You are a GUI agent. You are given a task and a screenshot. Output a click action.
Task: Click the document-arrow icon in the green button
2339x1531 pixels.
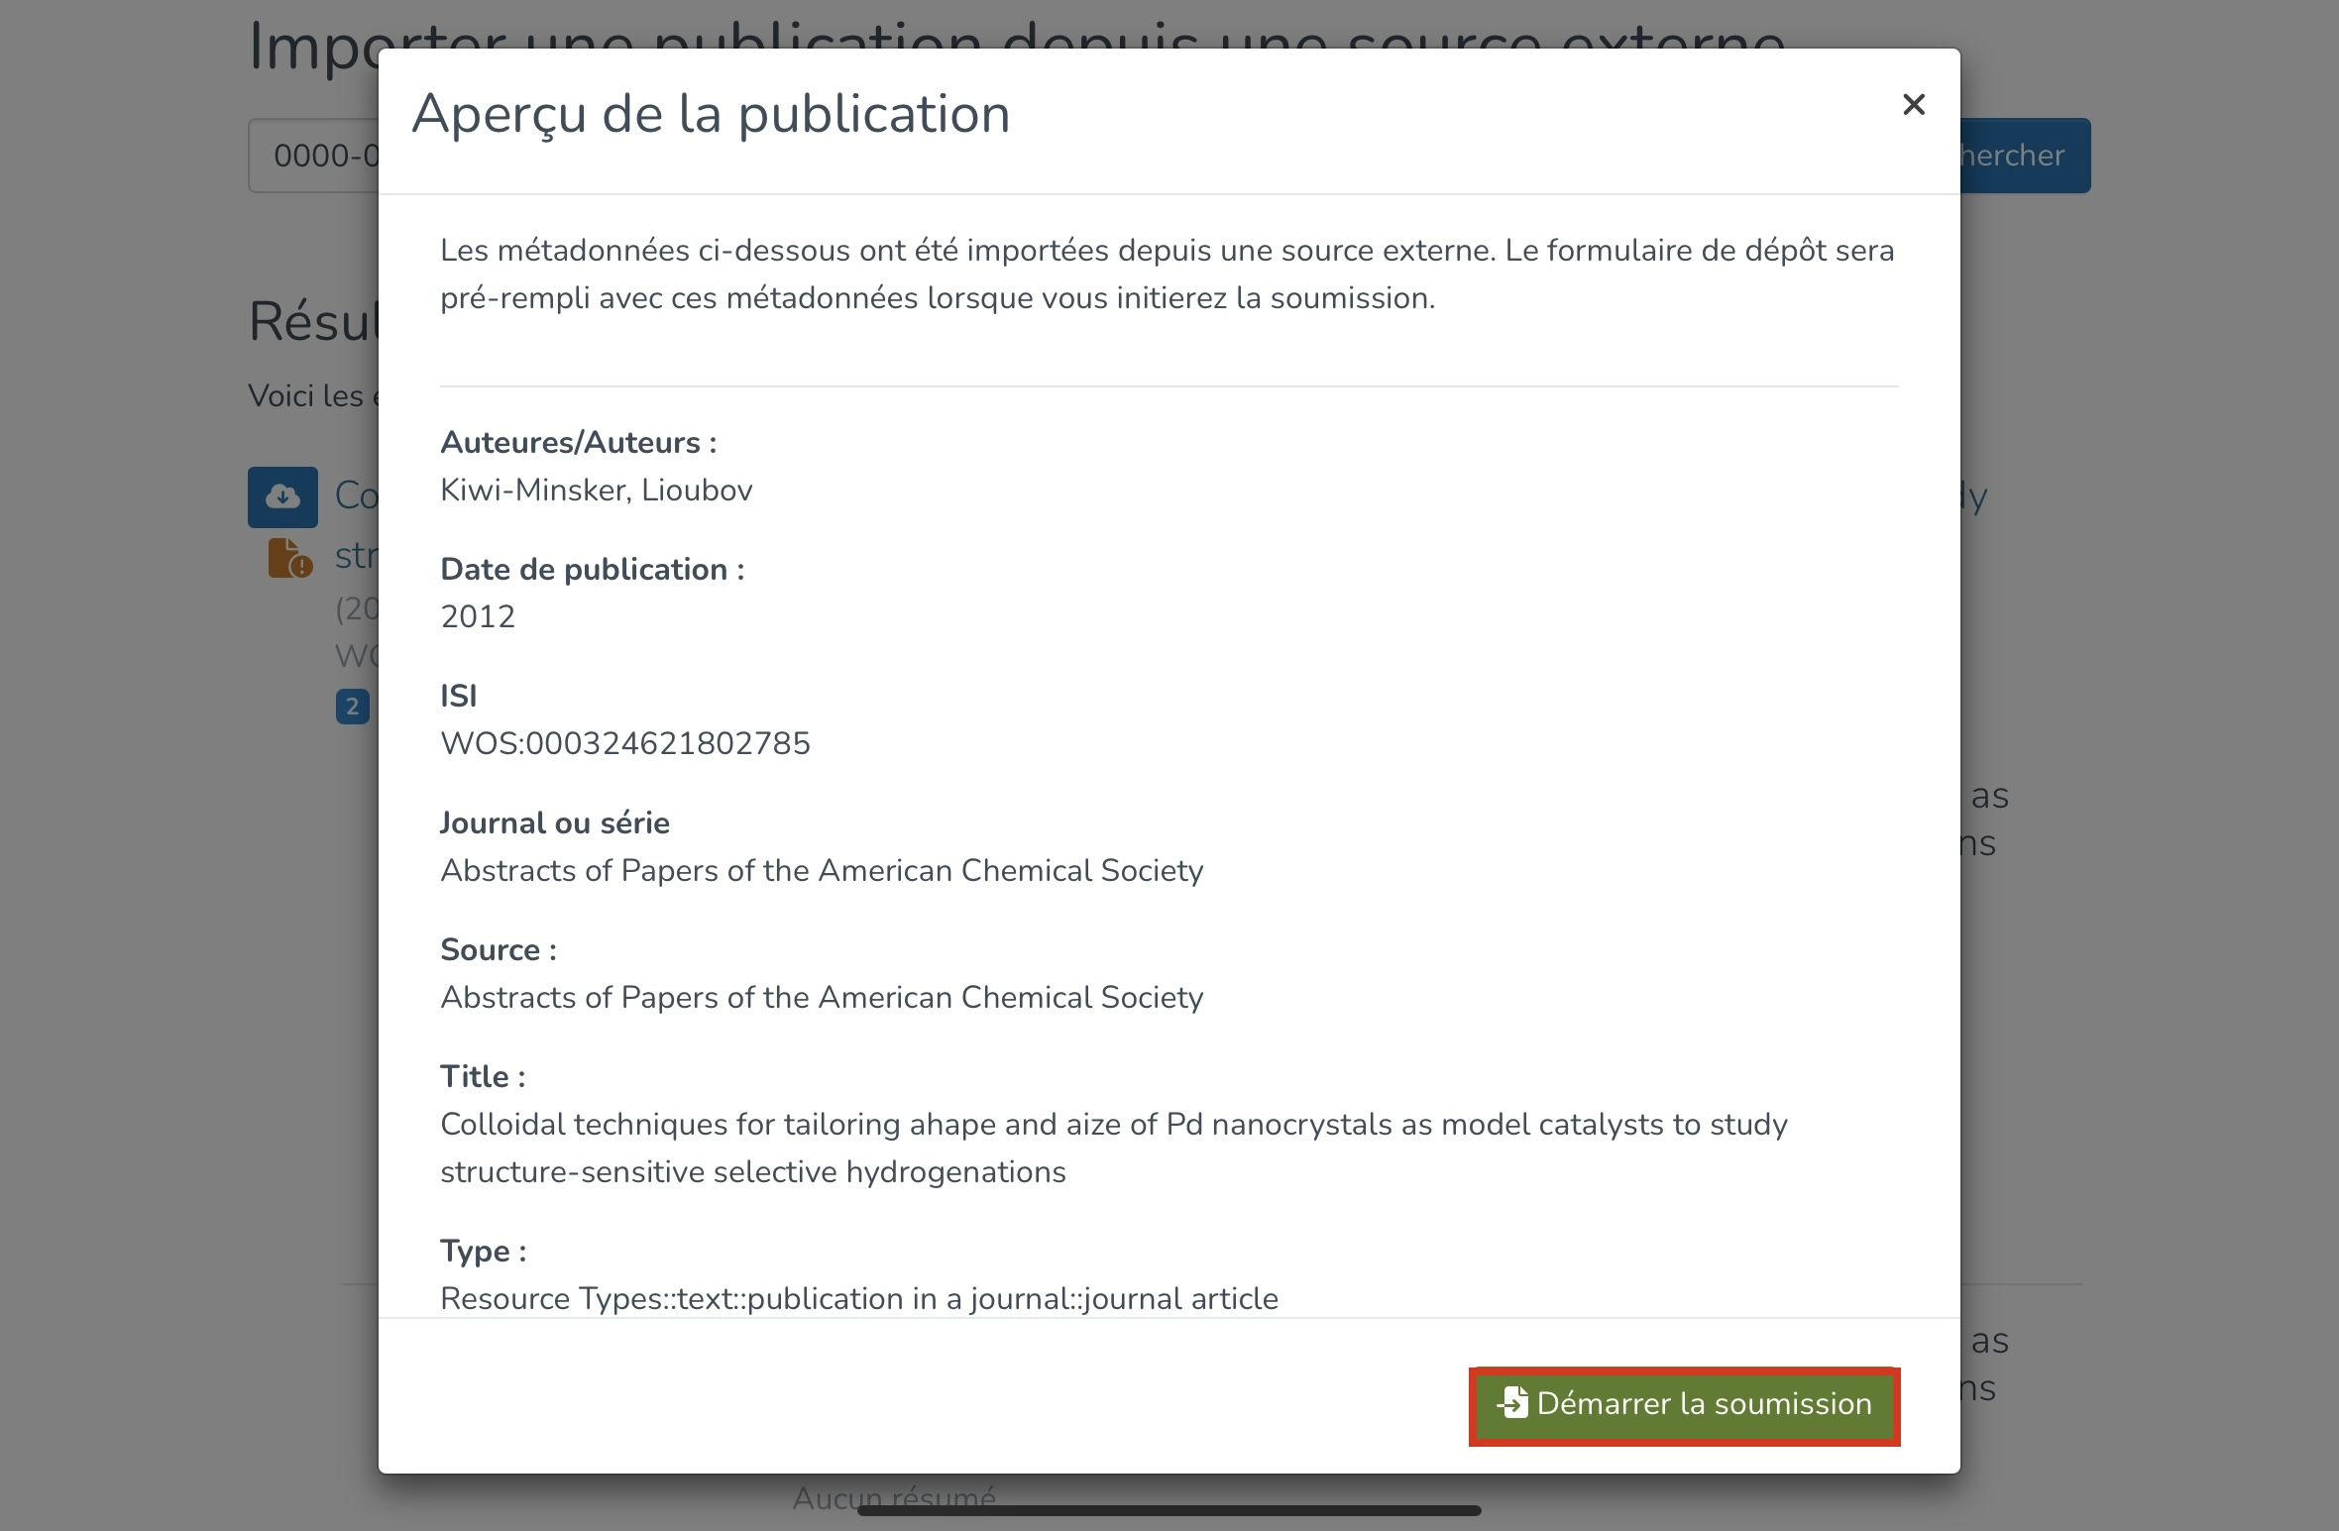coord(1513,1403)
